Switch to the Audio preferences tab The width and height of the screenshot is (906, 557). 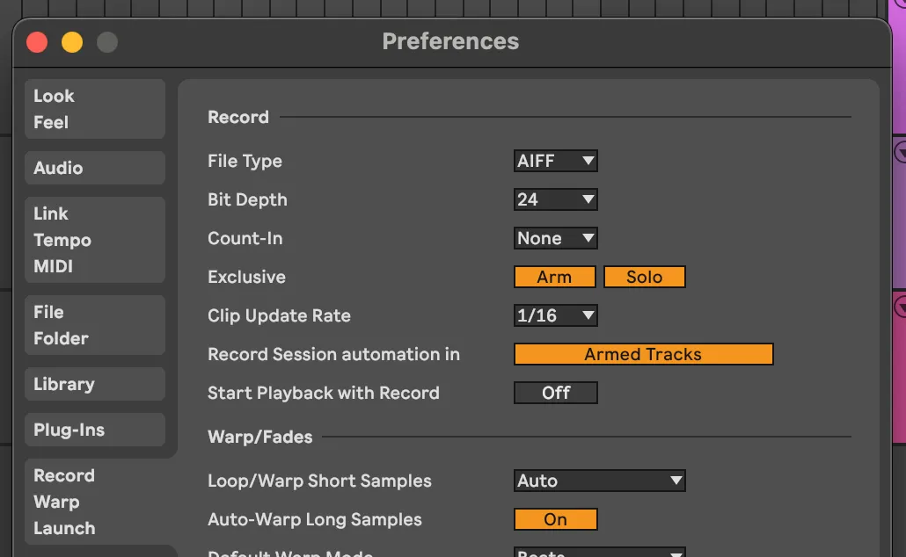point(94,168)
